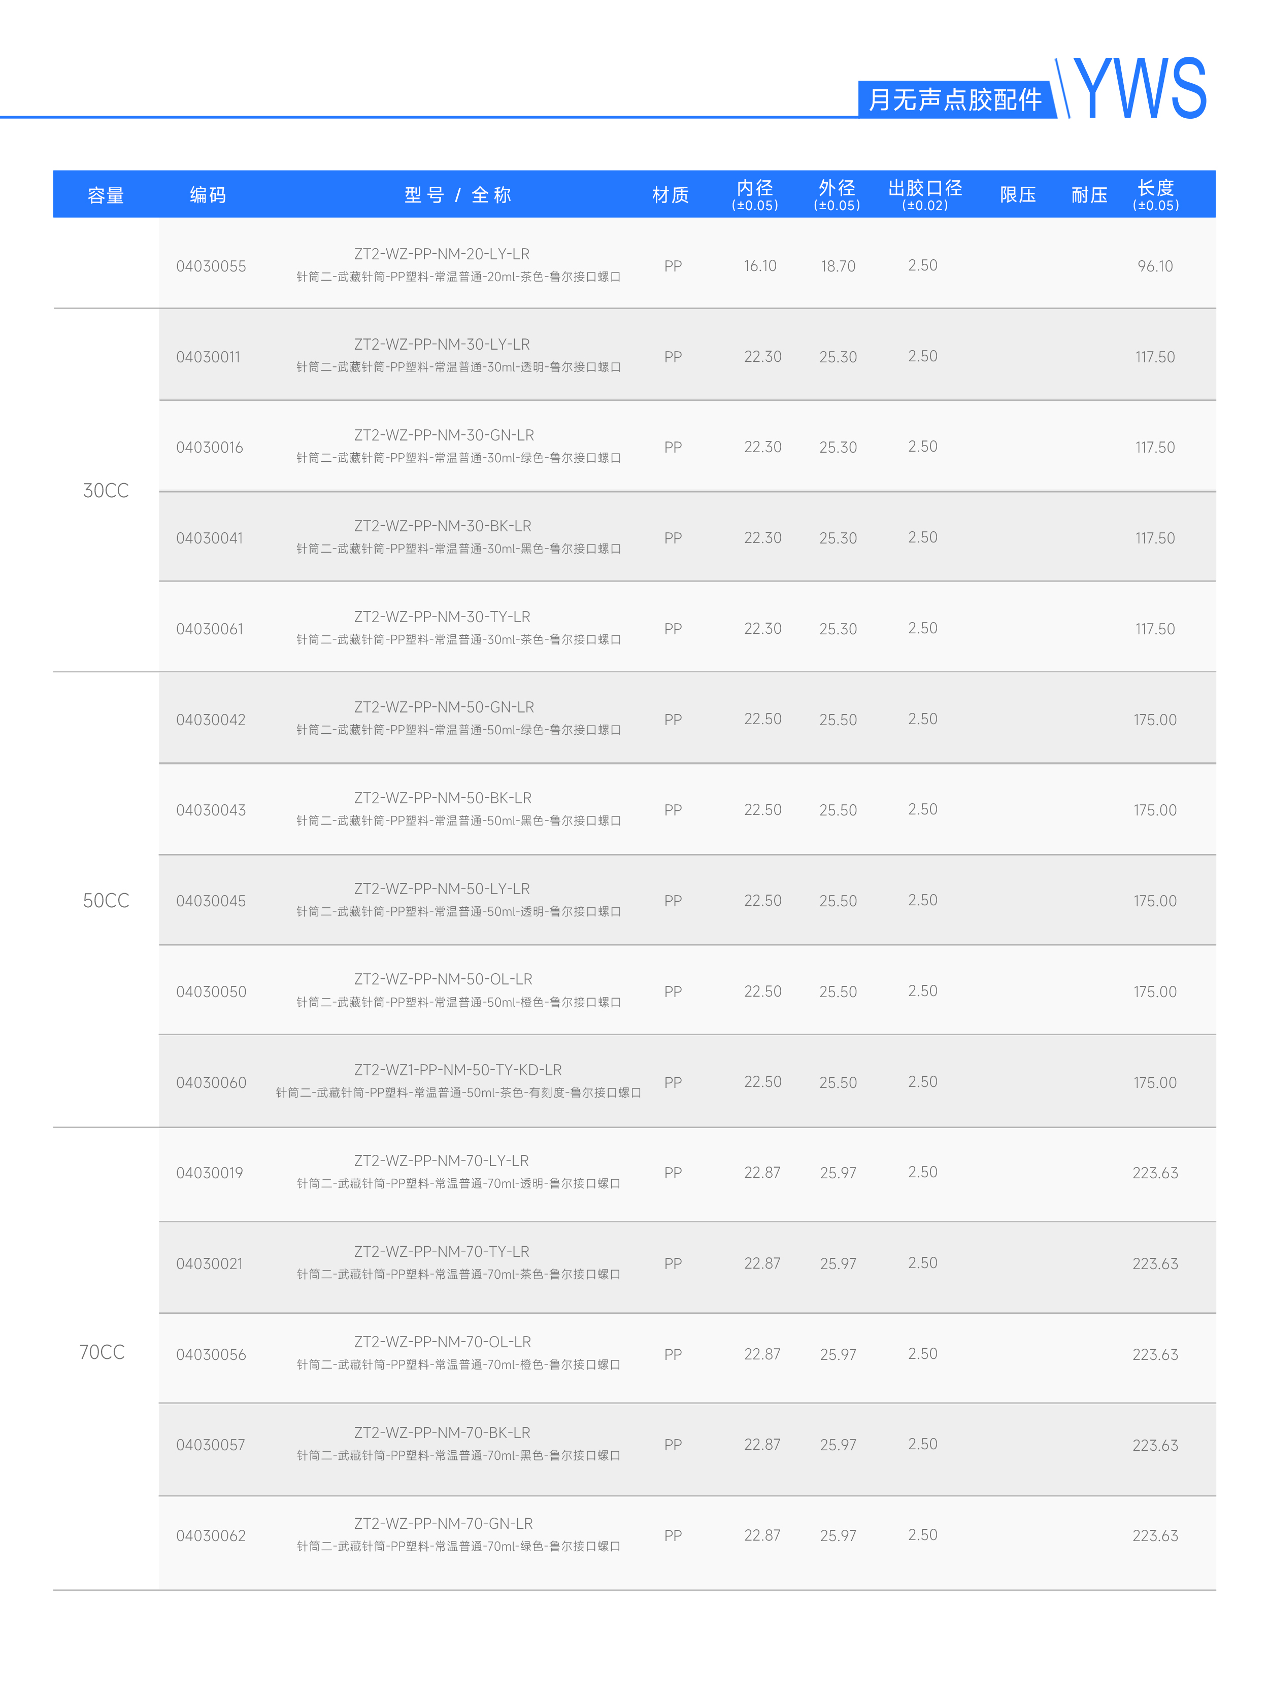This screenshot has height=1708, width=1268.
Task: Click the 耐压 column header
Action: pyautogui.click(x=1089, y=195)
